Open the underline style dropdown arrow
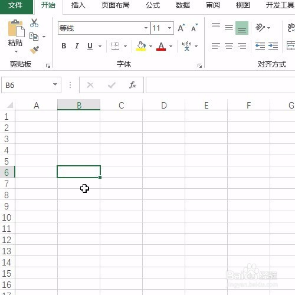295x295 pixels. pos(100,46)
